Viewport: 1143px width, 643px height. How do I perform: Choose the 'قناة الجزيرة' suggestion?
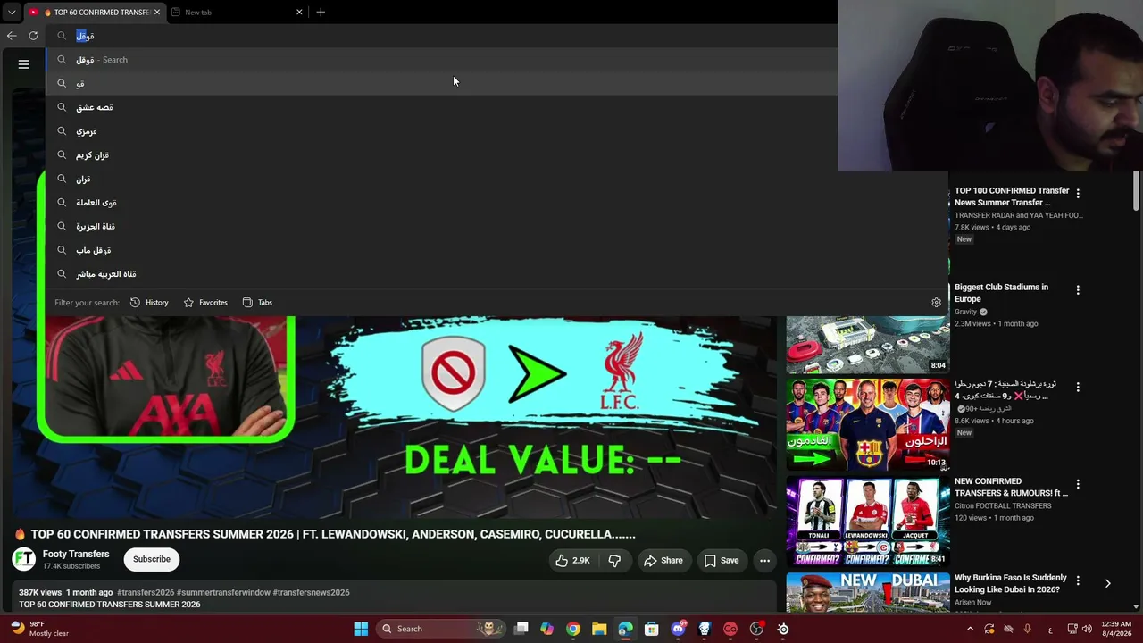coord(496,227)
